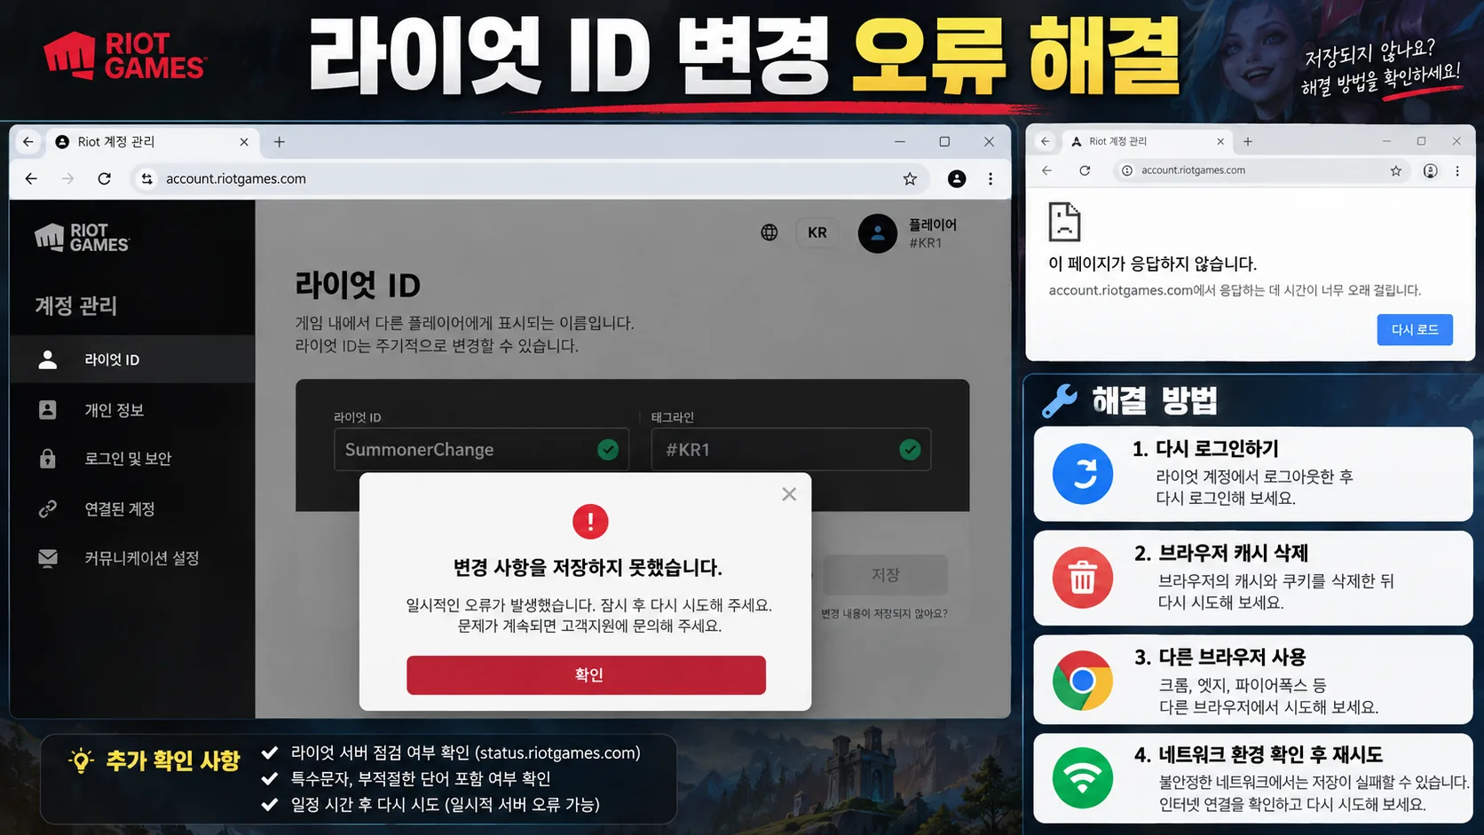This screenshot has height=835, width=1484.
Task: Click 변경 내용이 저장되지 않아요? link
Action: coord(884,613)
